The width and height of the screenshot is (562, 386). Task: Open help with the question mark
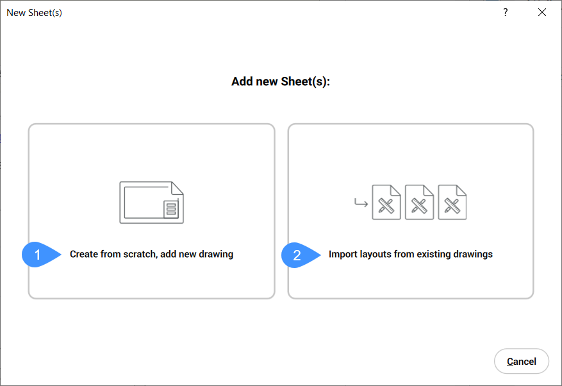coord(505,13)
